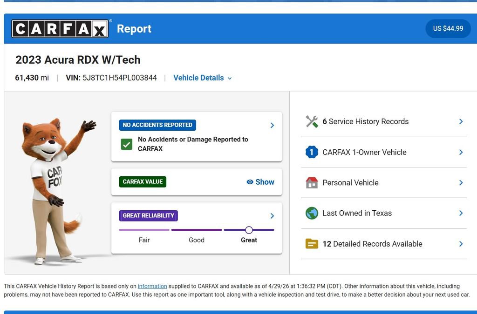Viewport: 477px width, 314px height.
Task: Click the 2023 Acura RDX W/Tech heading
Action: 78,60
